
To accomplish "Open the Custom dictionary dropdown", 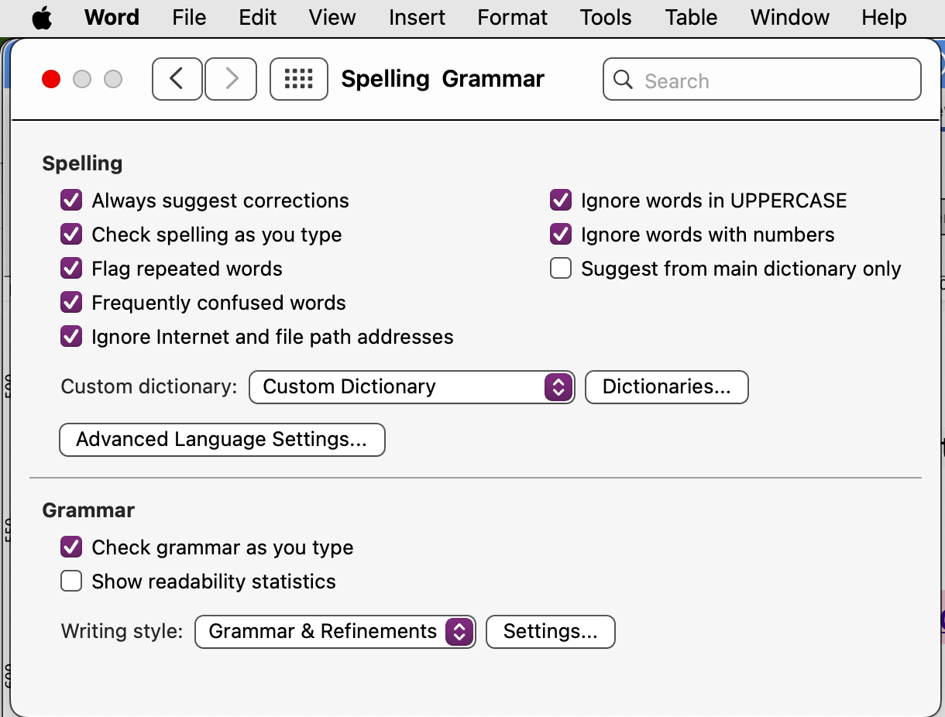I will [x=411, y=387].
